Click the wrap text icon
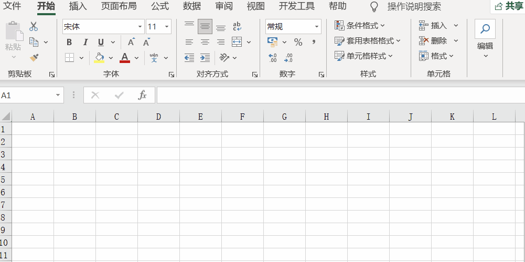This screenshot has height=262, width=525. click(x=237, y=26)
